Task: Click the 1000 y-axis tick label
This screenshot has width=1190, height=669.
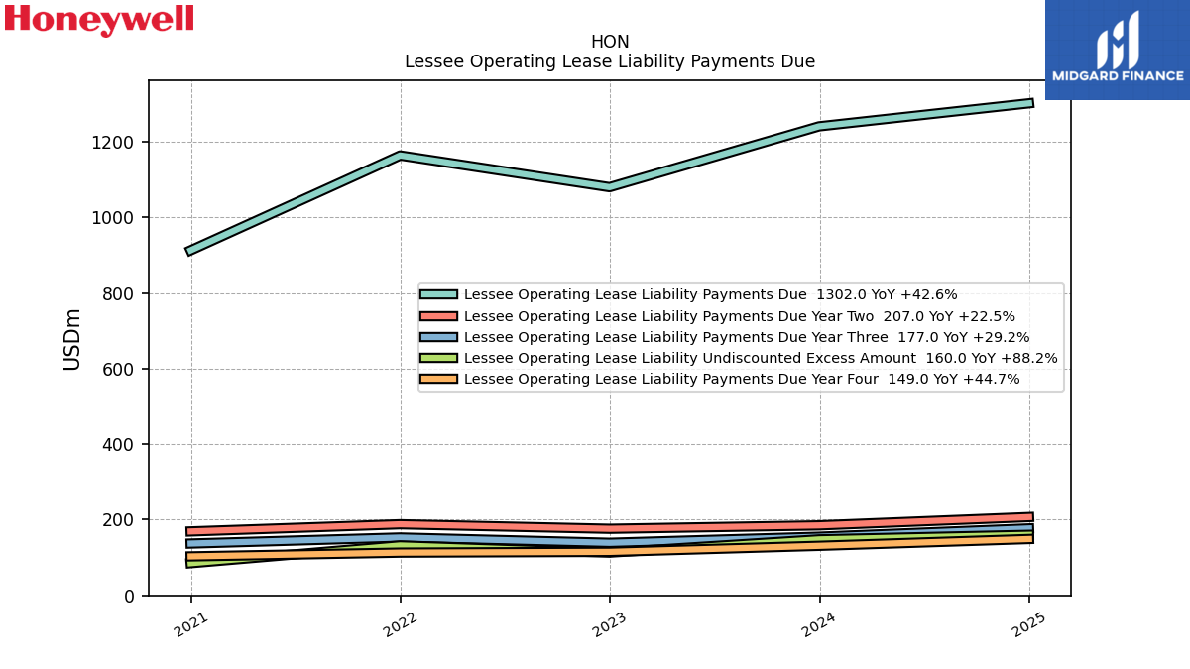Action: pos(113,217)
